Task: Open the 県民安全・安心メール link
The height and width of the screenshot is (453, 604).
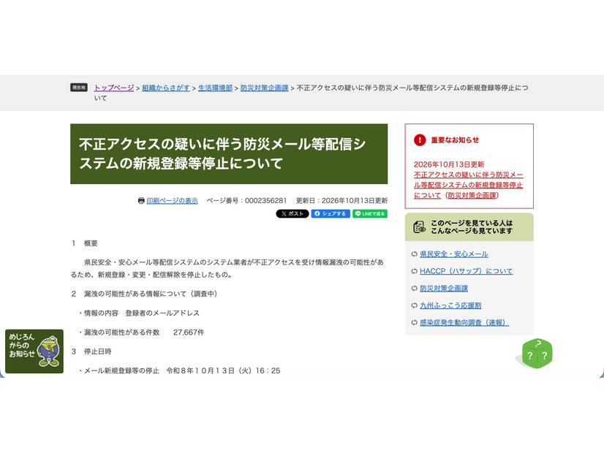Action: tap(454, 254)
